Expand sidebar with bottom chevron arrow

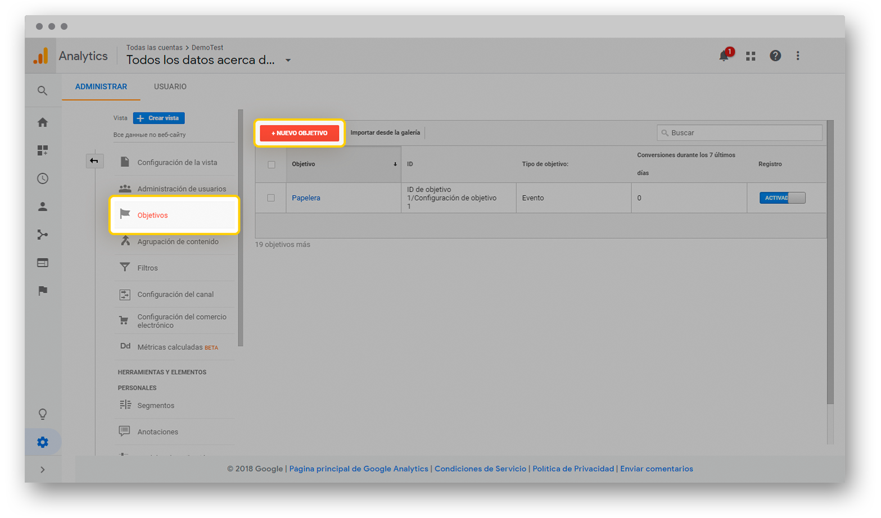click(x=43, y=470)
